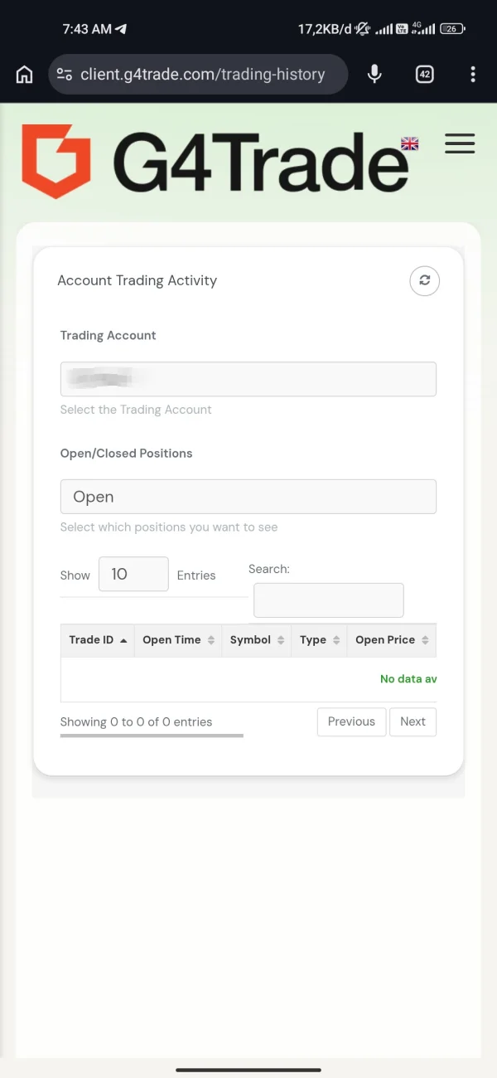
Task: Tap the browser home icon
Action: tap(25, 75)
